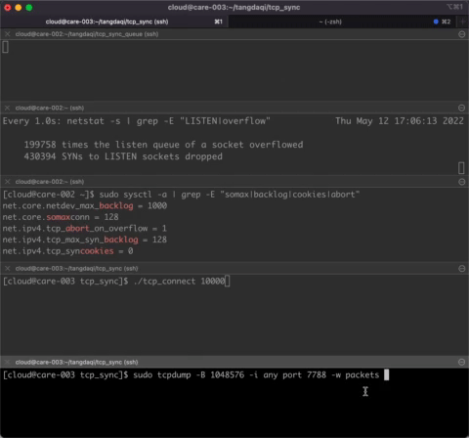Viewport: 469px width, 438px height.
Task: Open menu icon of tcpdump pane
Action: point(461,362)
